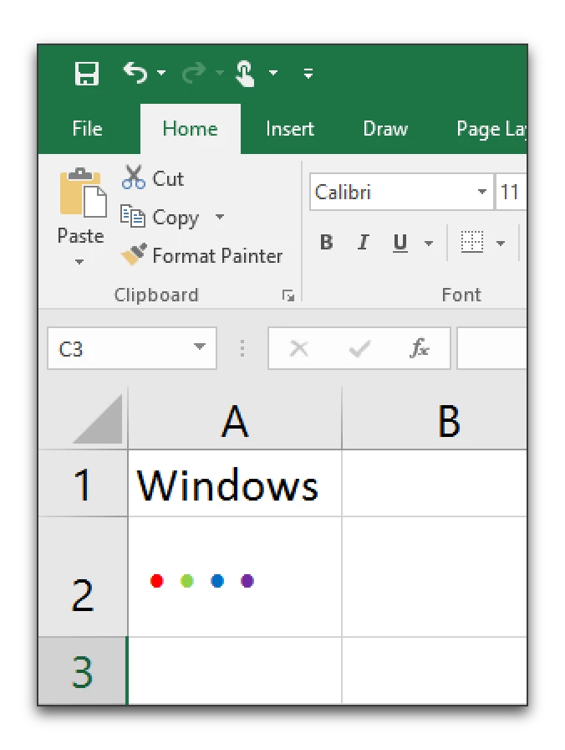Image resolution: width=565 pixels, height=750 pixels.
Task: Click the Save icon in quick access toolbar
Action: [87, 73]
